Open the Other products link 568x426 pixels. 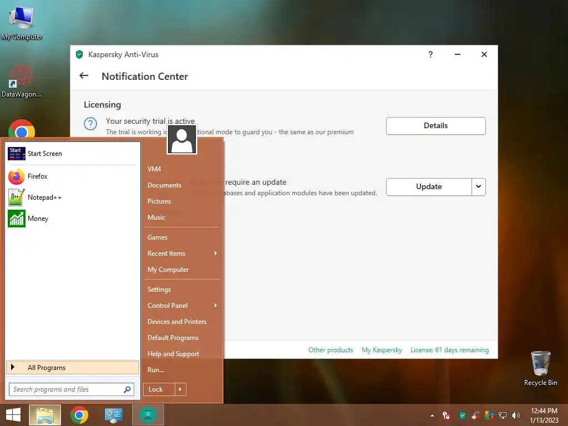point(331,350)
